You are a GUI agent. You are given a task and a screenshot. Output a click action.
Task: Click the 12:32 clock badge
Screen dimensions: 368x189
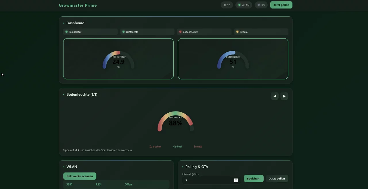tap(227, 5)
